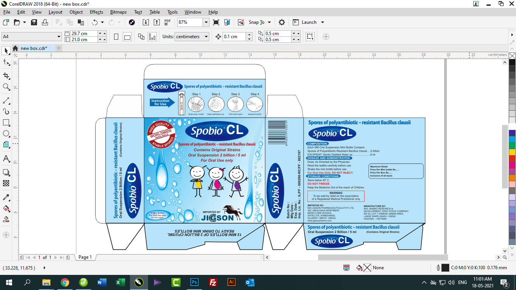Click the Print icon

(x=45, y=22)
